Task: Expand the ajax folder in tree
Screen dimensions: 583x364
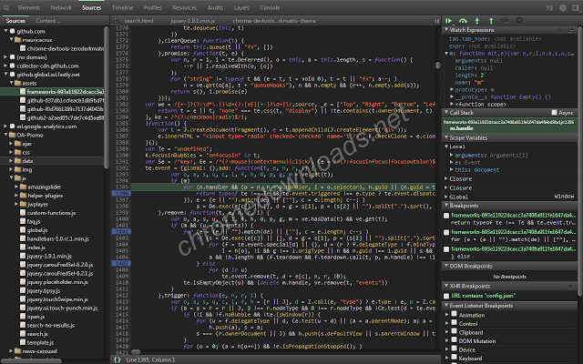Action: (11, 144)
